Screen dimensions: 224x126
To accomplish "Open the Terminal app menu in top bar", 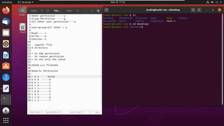I will 26,2.
